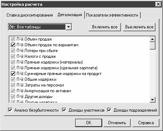Click the Включить все button
This screenshot has height=131, width=163.
click(105, 27)
